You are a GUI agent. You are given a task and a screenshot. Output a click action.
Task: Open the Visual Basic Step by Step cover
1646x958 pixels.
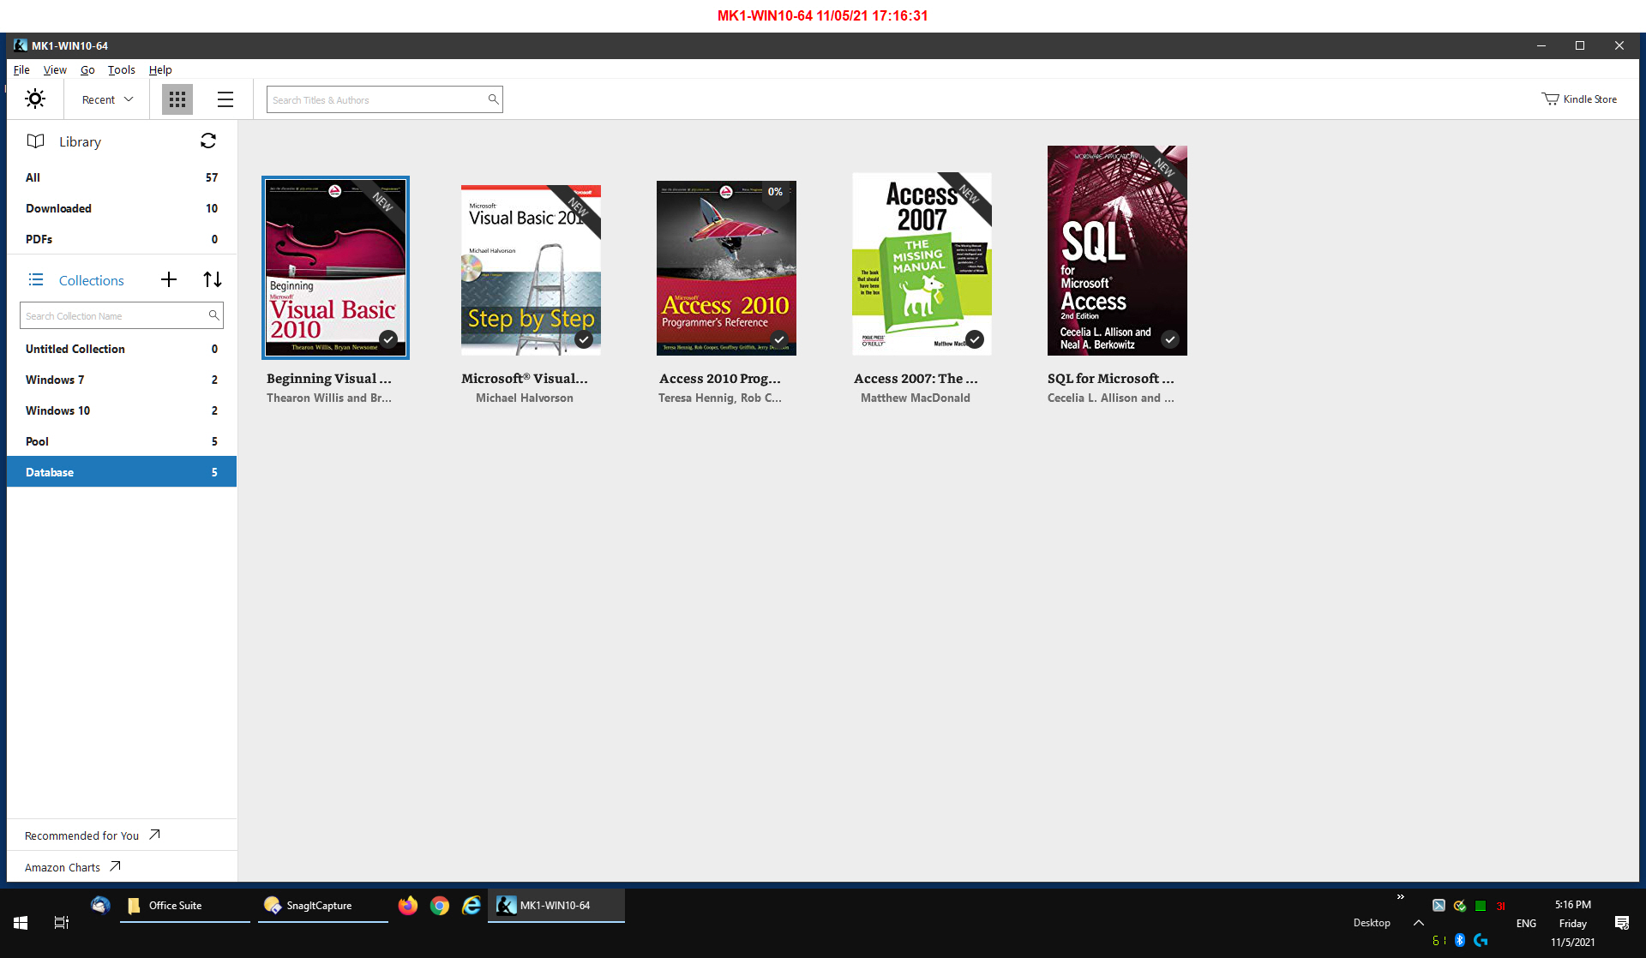pos(531,270)
